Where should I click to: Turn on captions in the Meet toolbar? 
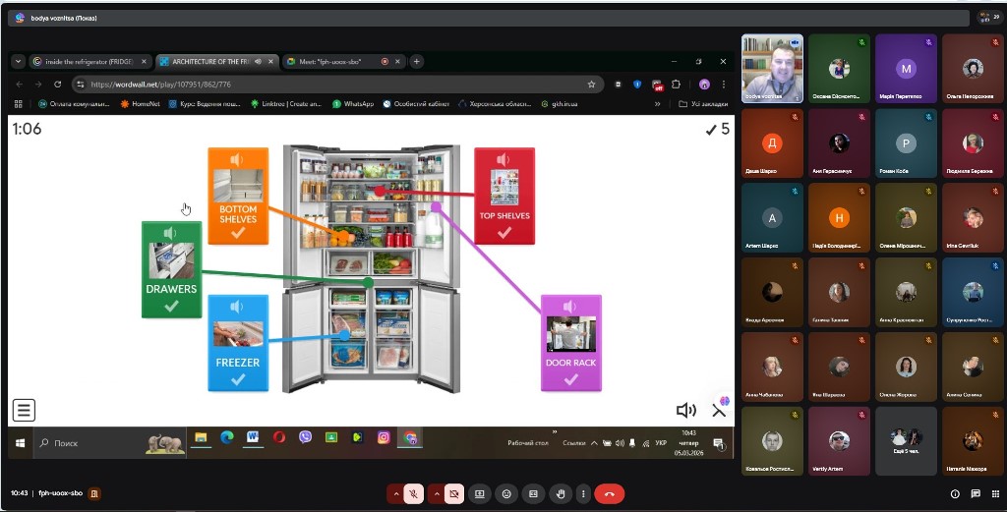point(533,494)
